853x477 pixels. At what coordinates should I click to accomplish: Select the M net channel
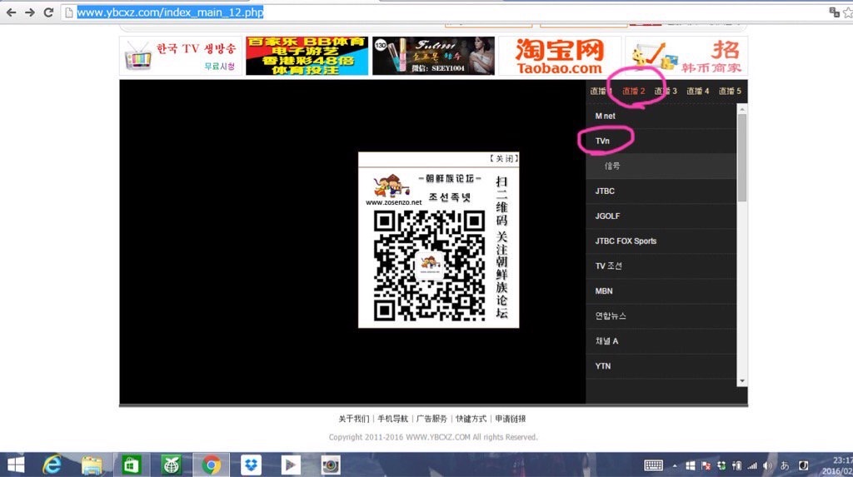point(661,116)
